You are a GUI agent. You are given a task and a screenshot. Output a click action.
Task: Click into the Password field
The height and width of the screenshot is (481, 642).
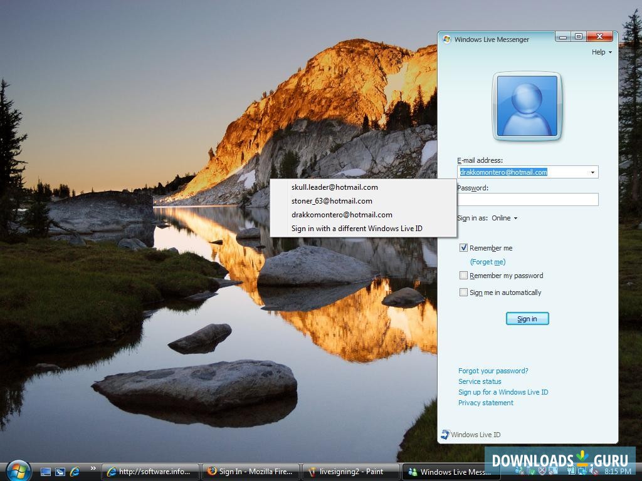tap(527, 200)
